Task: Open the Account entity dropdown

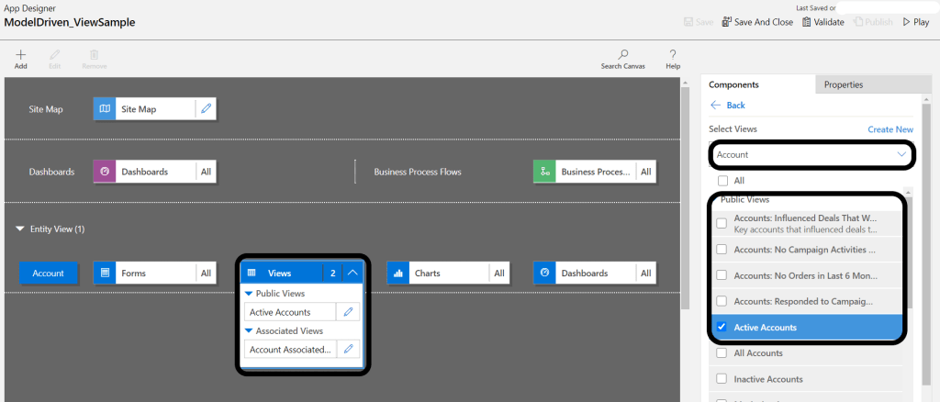Action: tap(811, 155)
